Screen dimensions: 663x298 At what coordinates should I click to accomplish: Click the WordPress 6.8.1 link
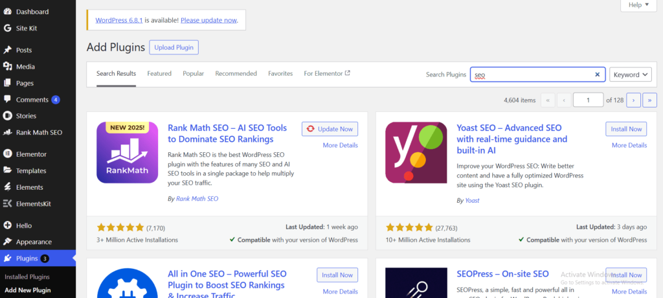click(x=119, y=20)
